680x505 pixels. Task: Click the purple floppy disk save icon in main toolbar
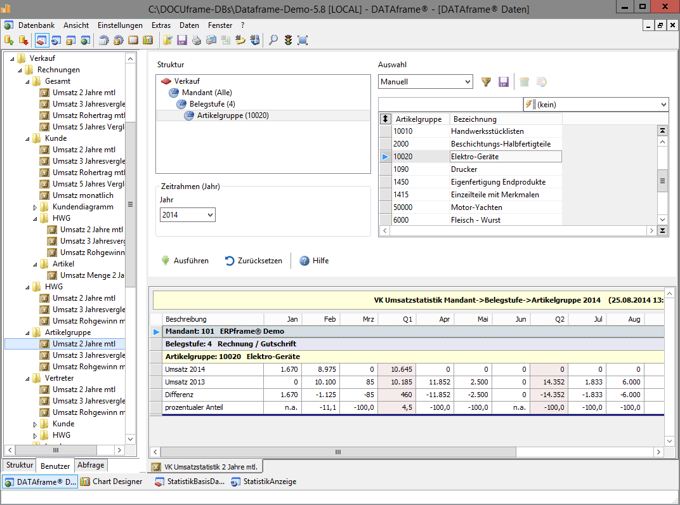coord(182,40)
